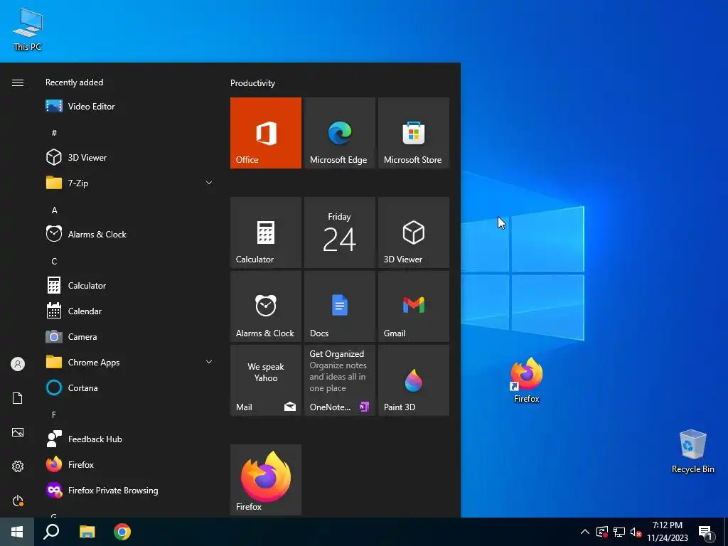Launch the Paint 3D tile

click(x=414, y=380)
